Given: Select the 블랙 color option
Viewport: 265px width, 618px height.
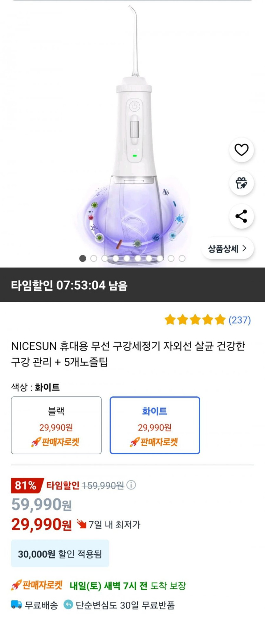Looking at the screenshot, I should coord(56,425).
